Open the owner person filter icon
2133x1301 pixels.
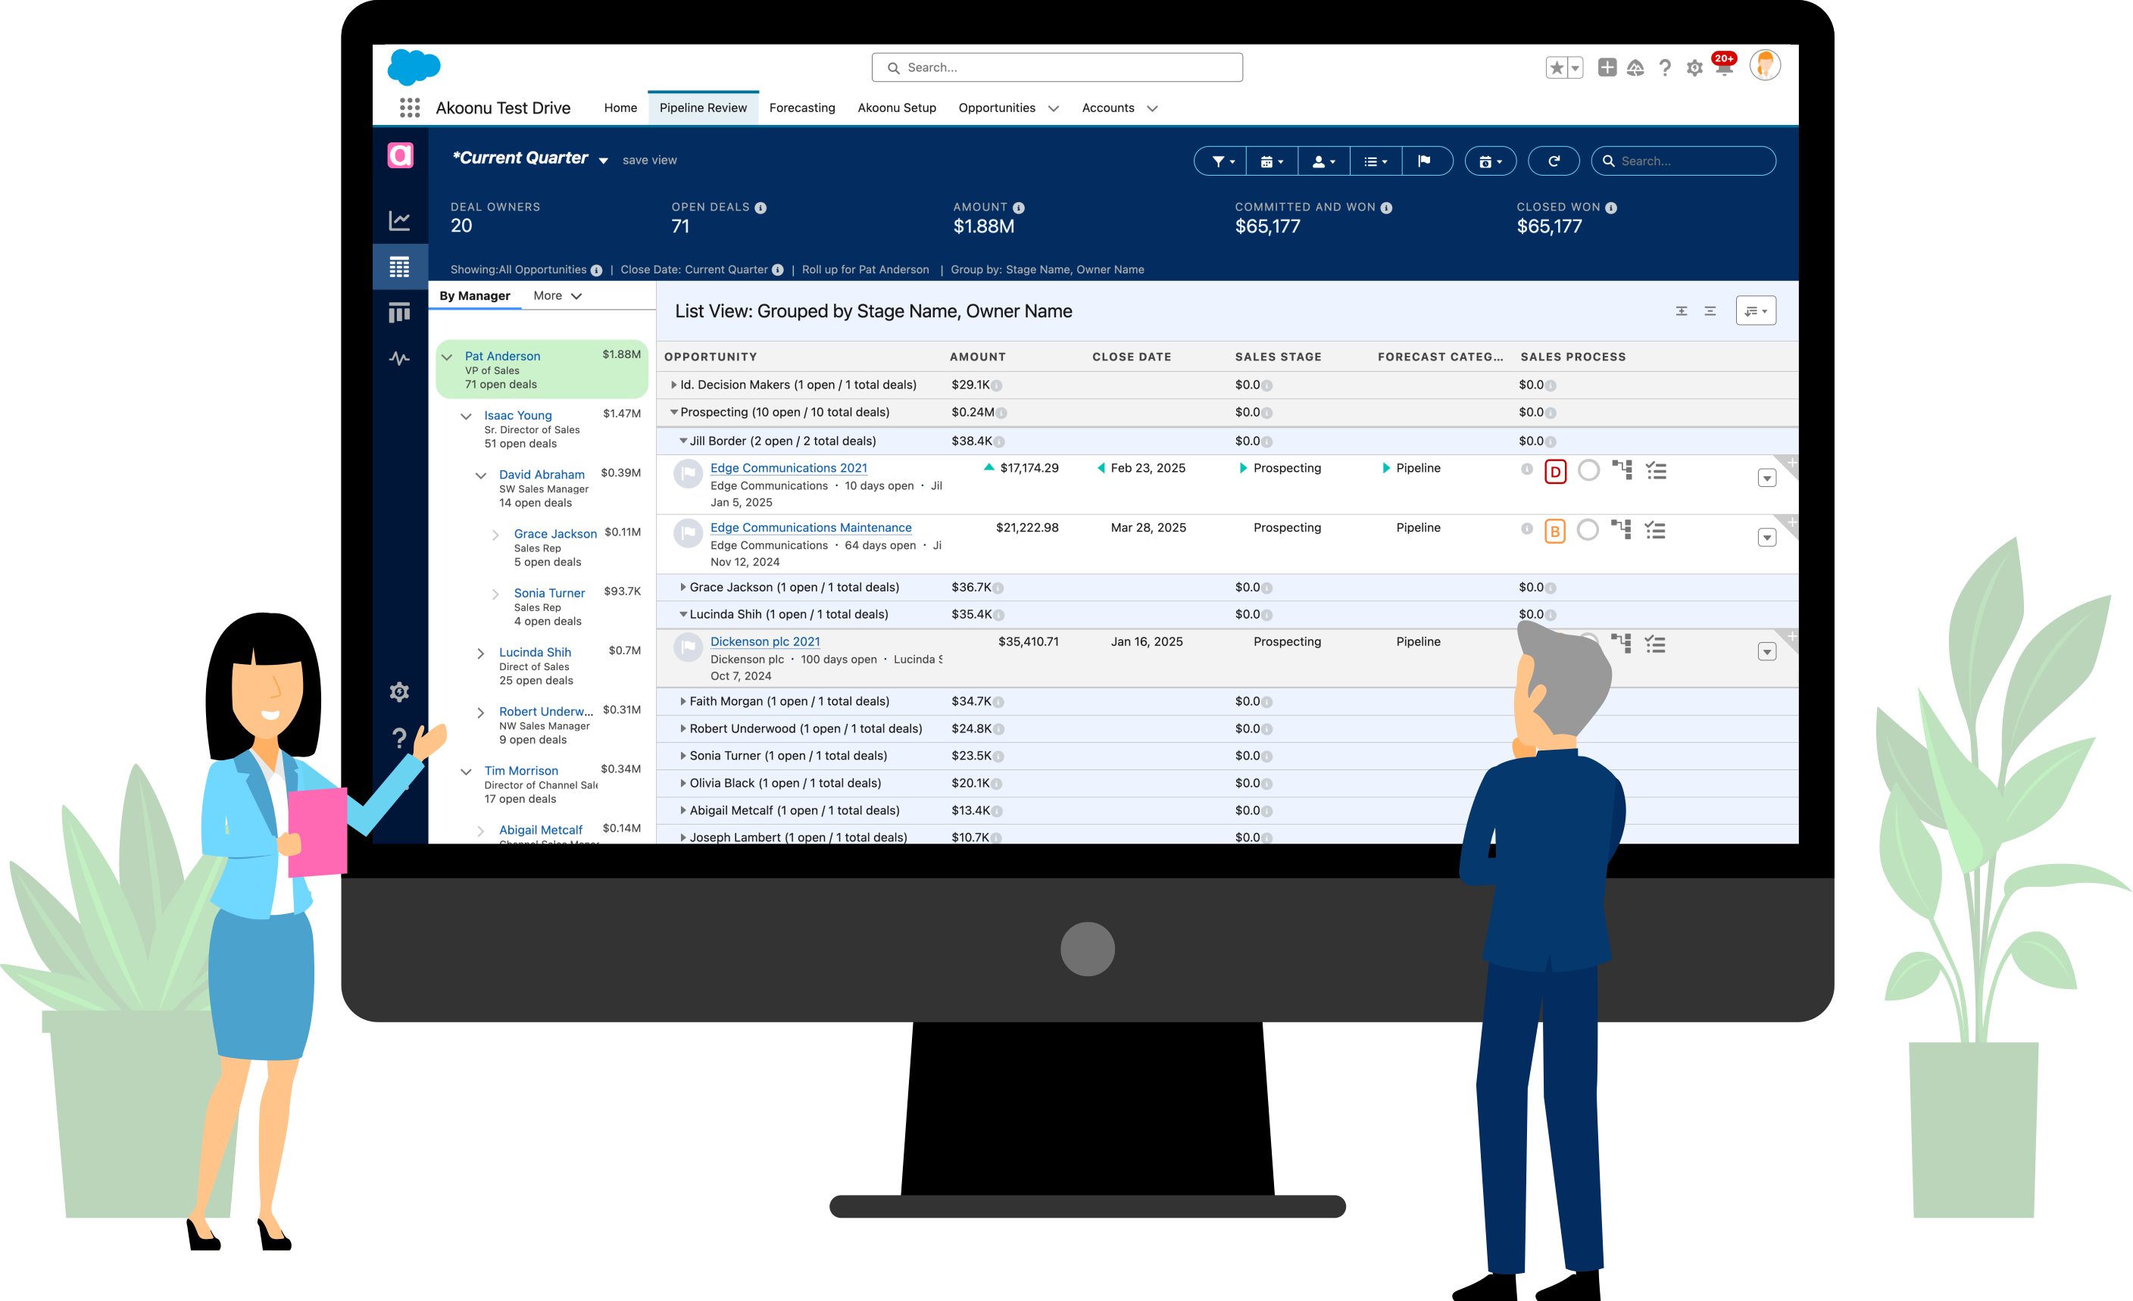pos(1323,161)
